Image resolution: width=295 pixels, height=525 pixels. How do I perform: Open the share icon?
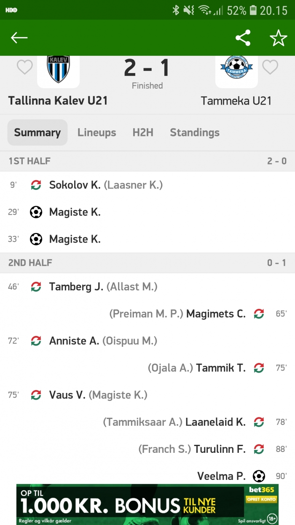click(243, 38)
